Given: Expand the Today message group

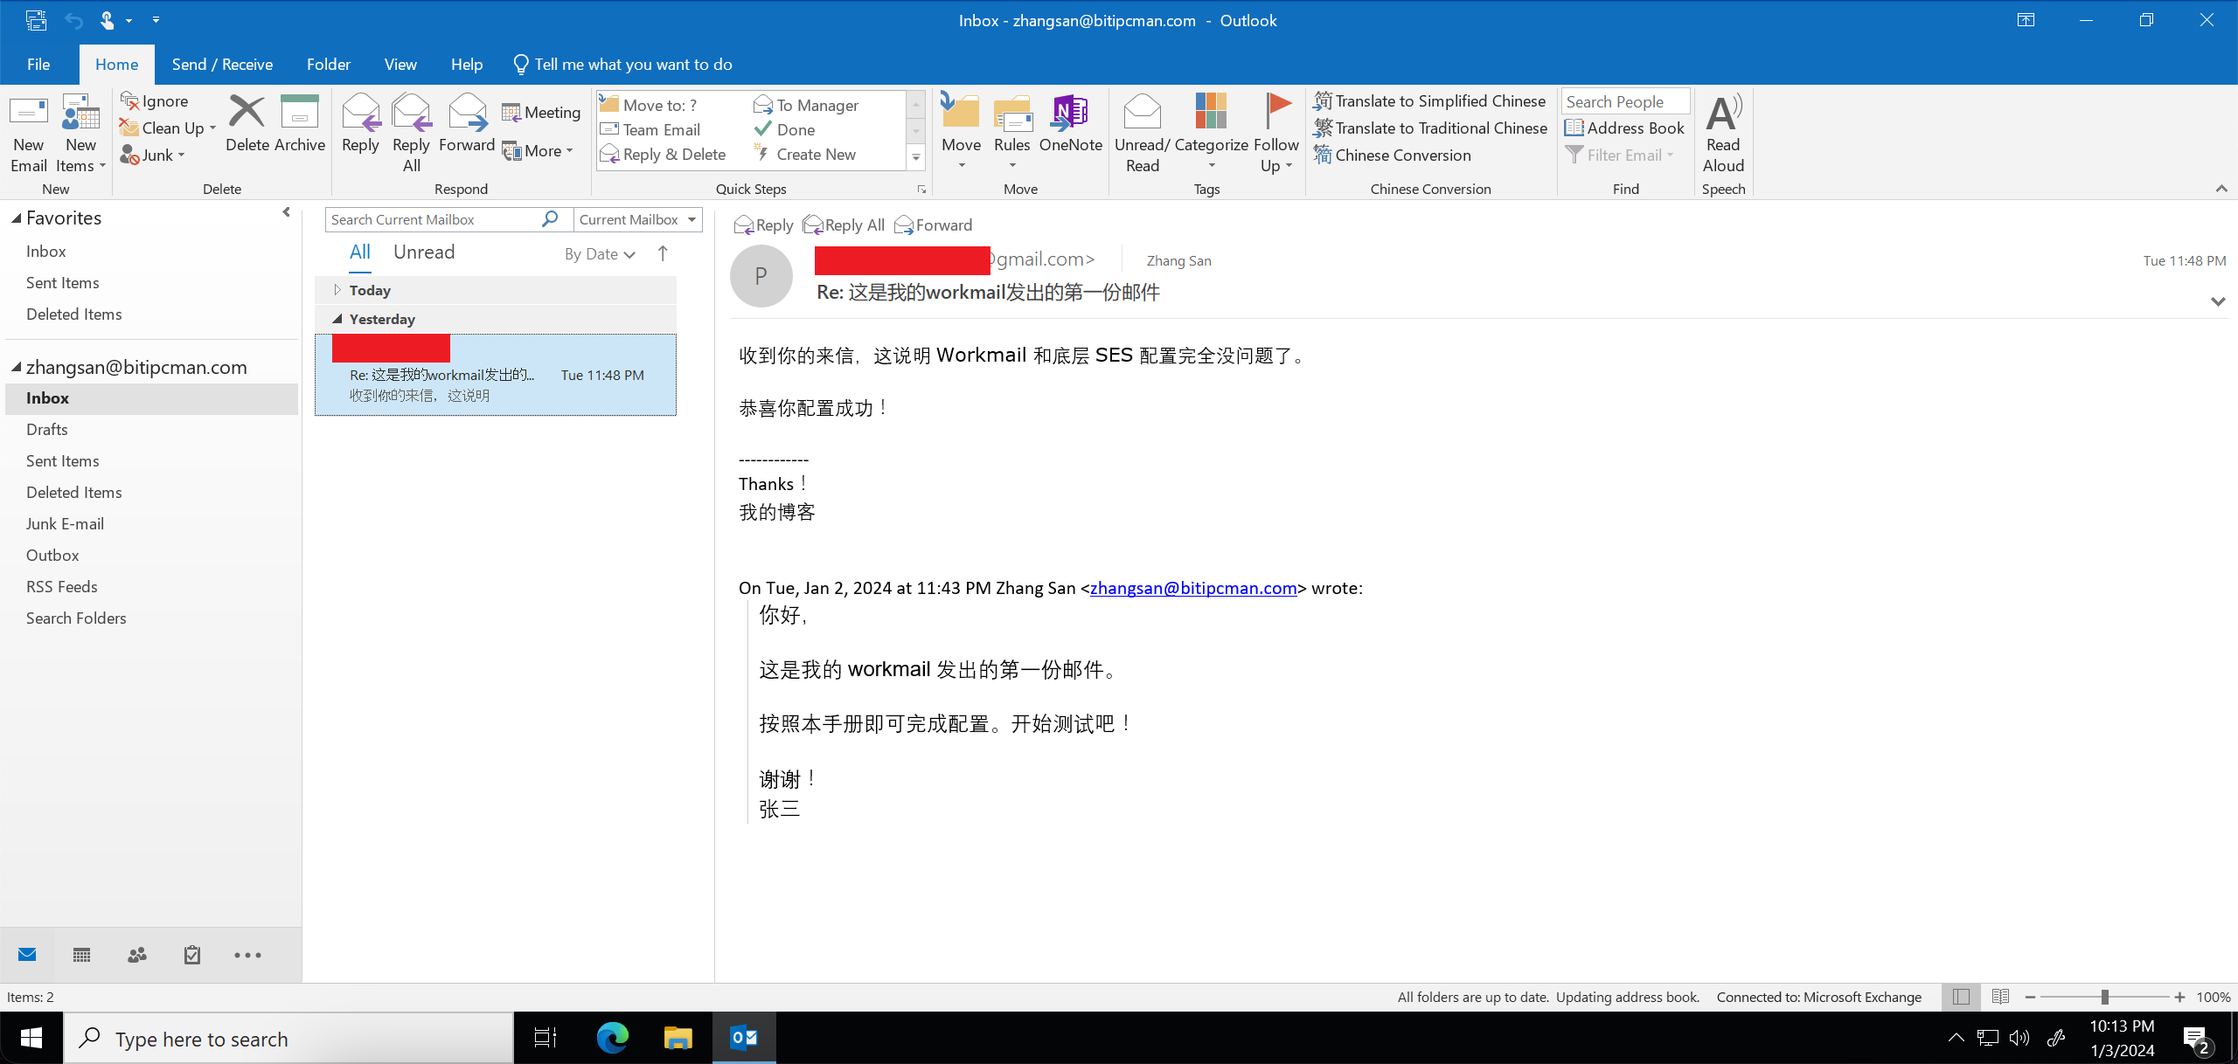Looking at the screenshot, I should (x=337, y=290).
